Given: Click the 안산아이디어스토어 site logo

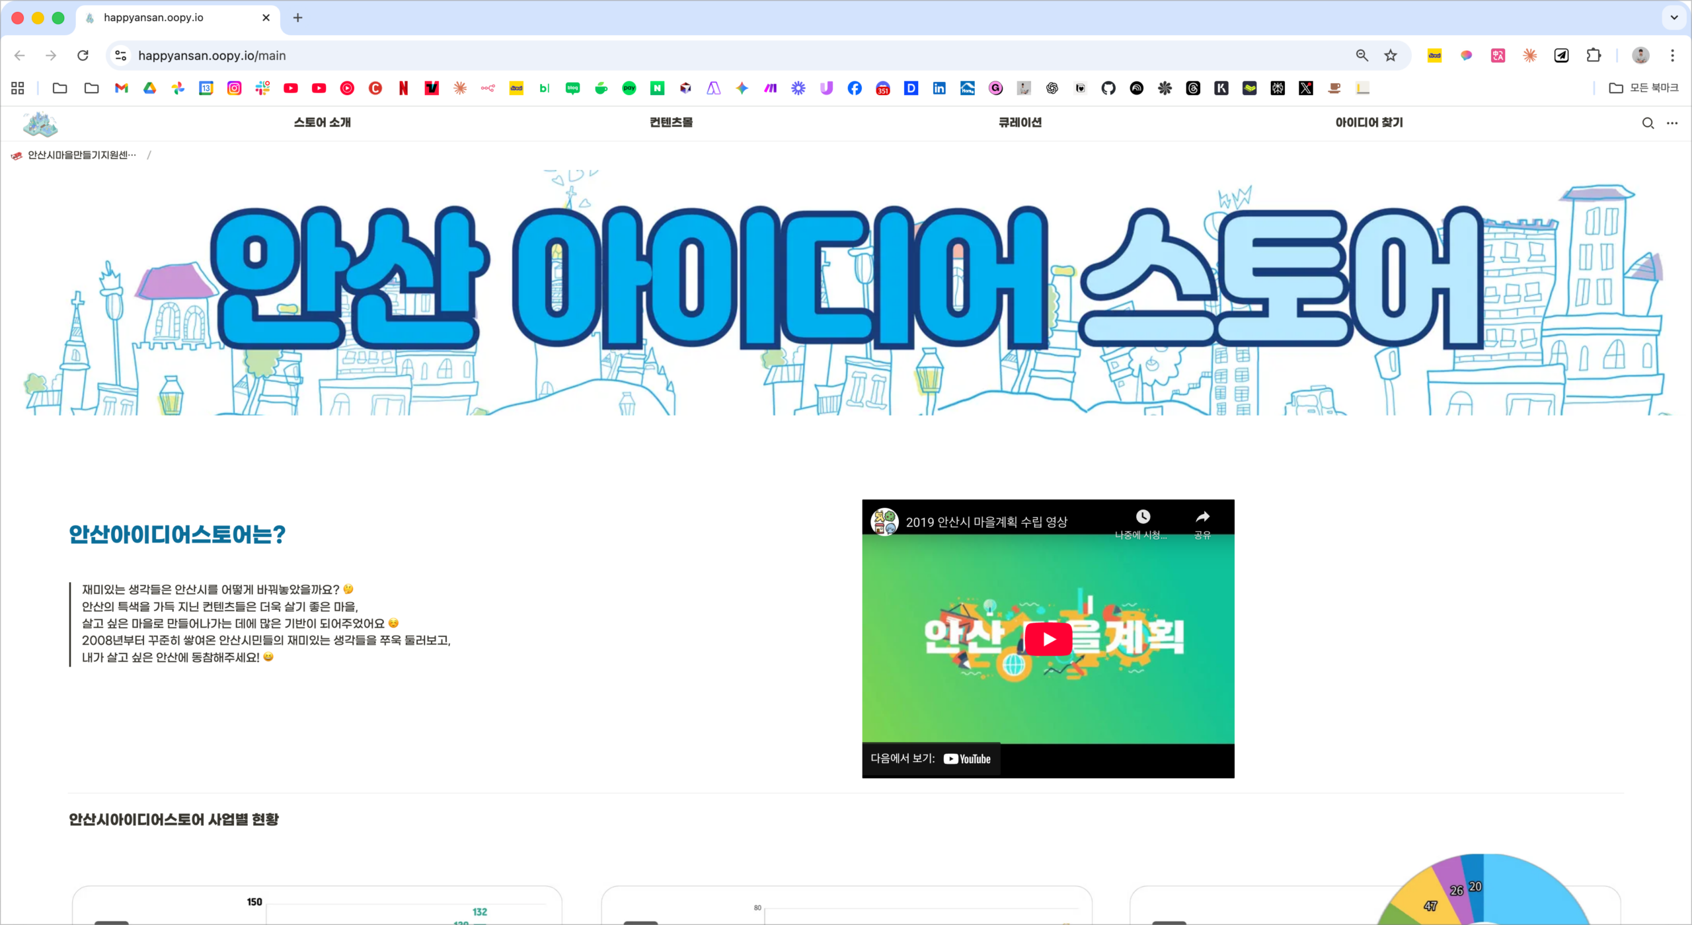Looking at the screenshot, I should [40, 123].
